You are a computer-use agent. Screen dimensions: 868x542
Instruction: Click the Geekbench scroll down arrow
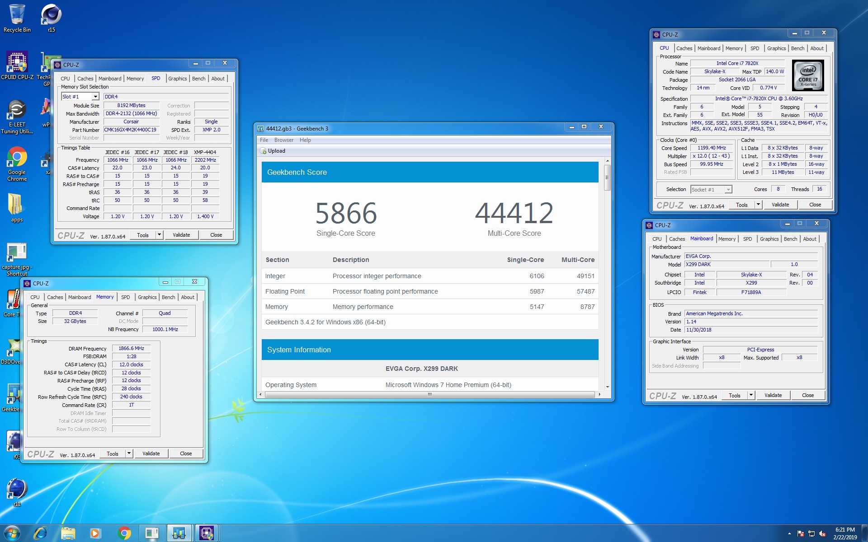point(607,387)
